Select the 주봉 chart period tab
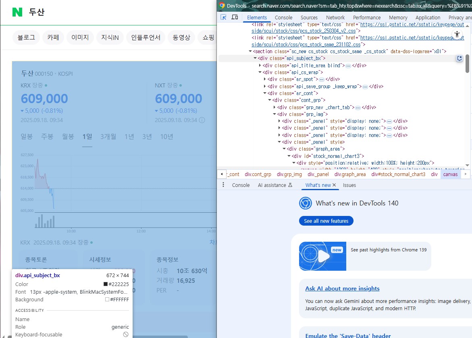472x338 pixels. 47,137
